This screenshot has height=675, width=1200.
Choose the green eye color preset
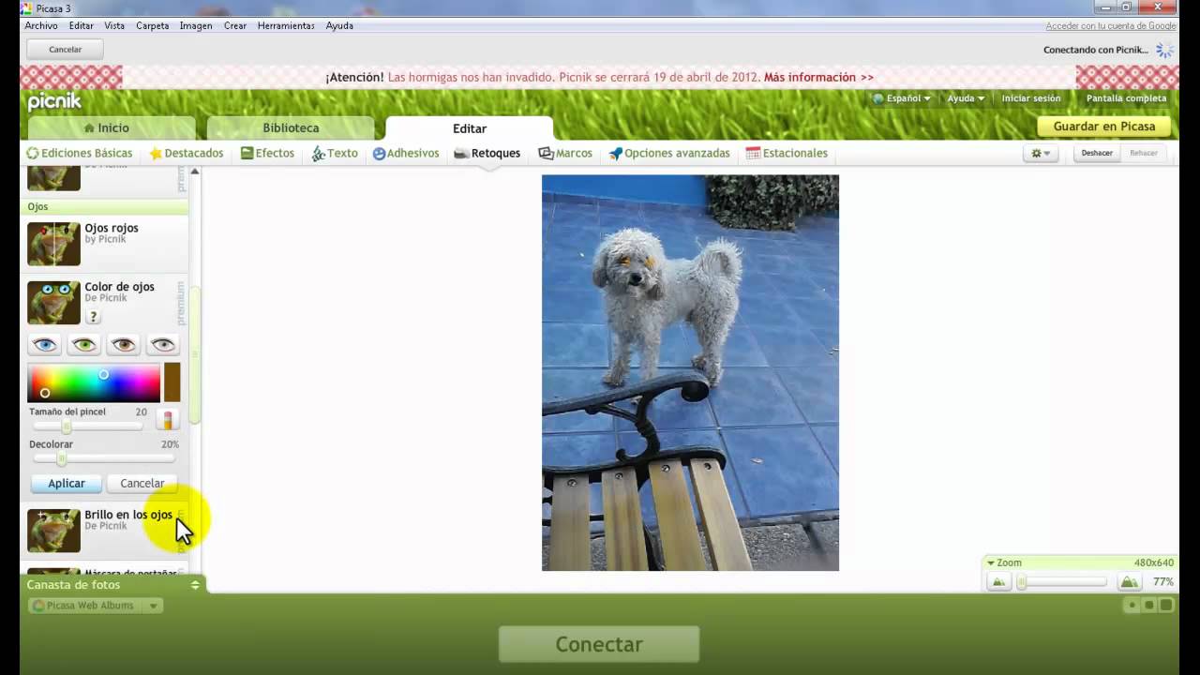[84, 345]
